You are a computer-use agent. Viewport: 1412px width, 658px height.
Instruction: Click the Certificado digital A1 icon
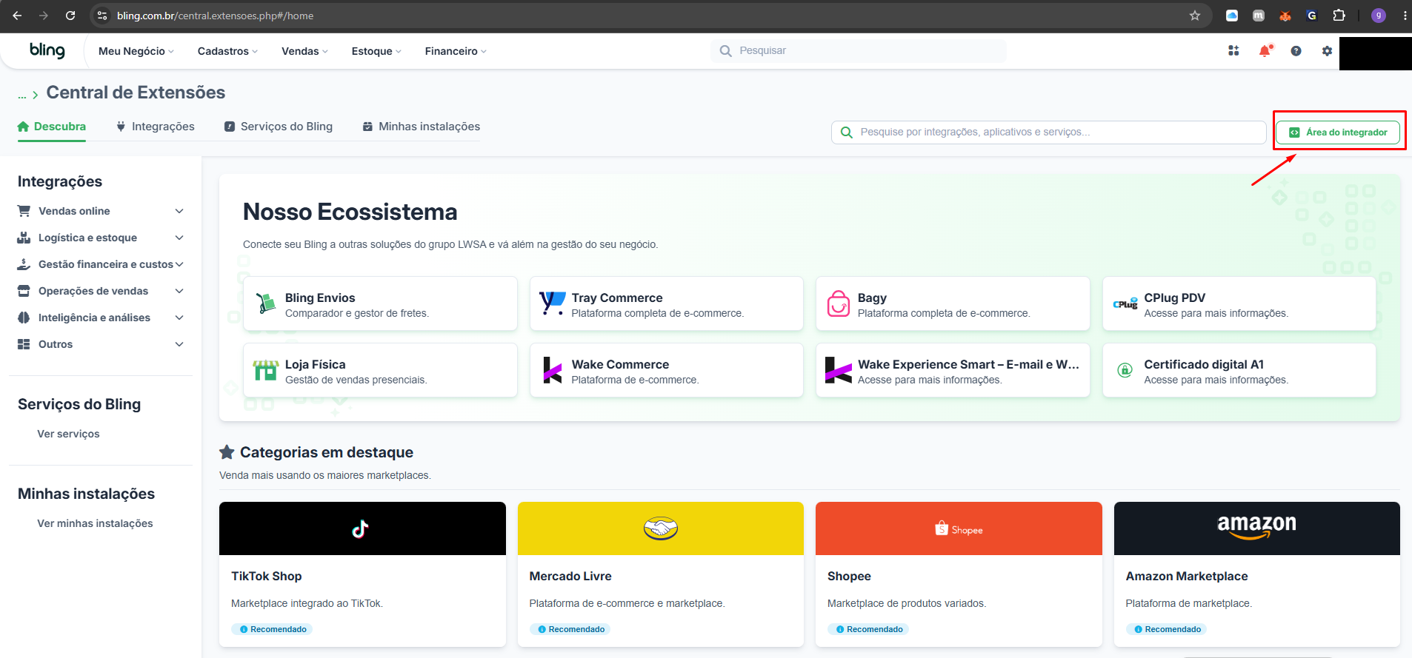(x=1125, y=370)
